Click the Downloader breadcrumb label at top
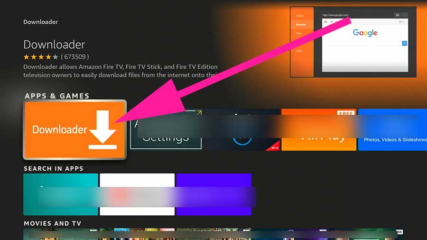This screenshot has height=240, width=427. tap(41, 22)
